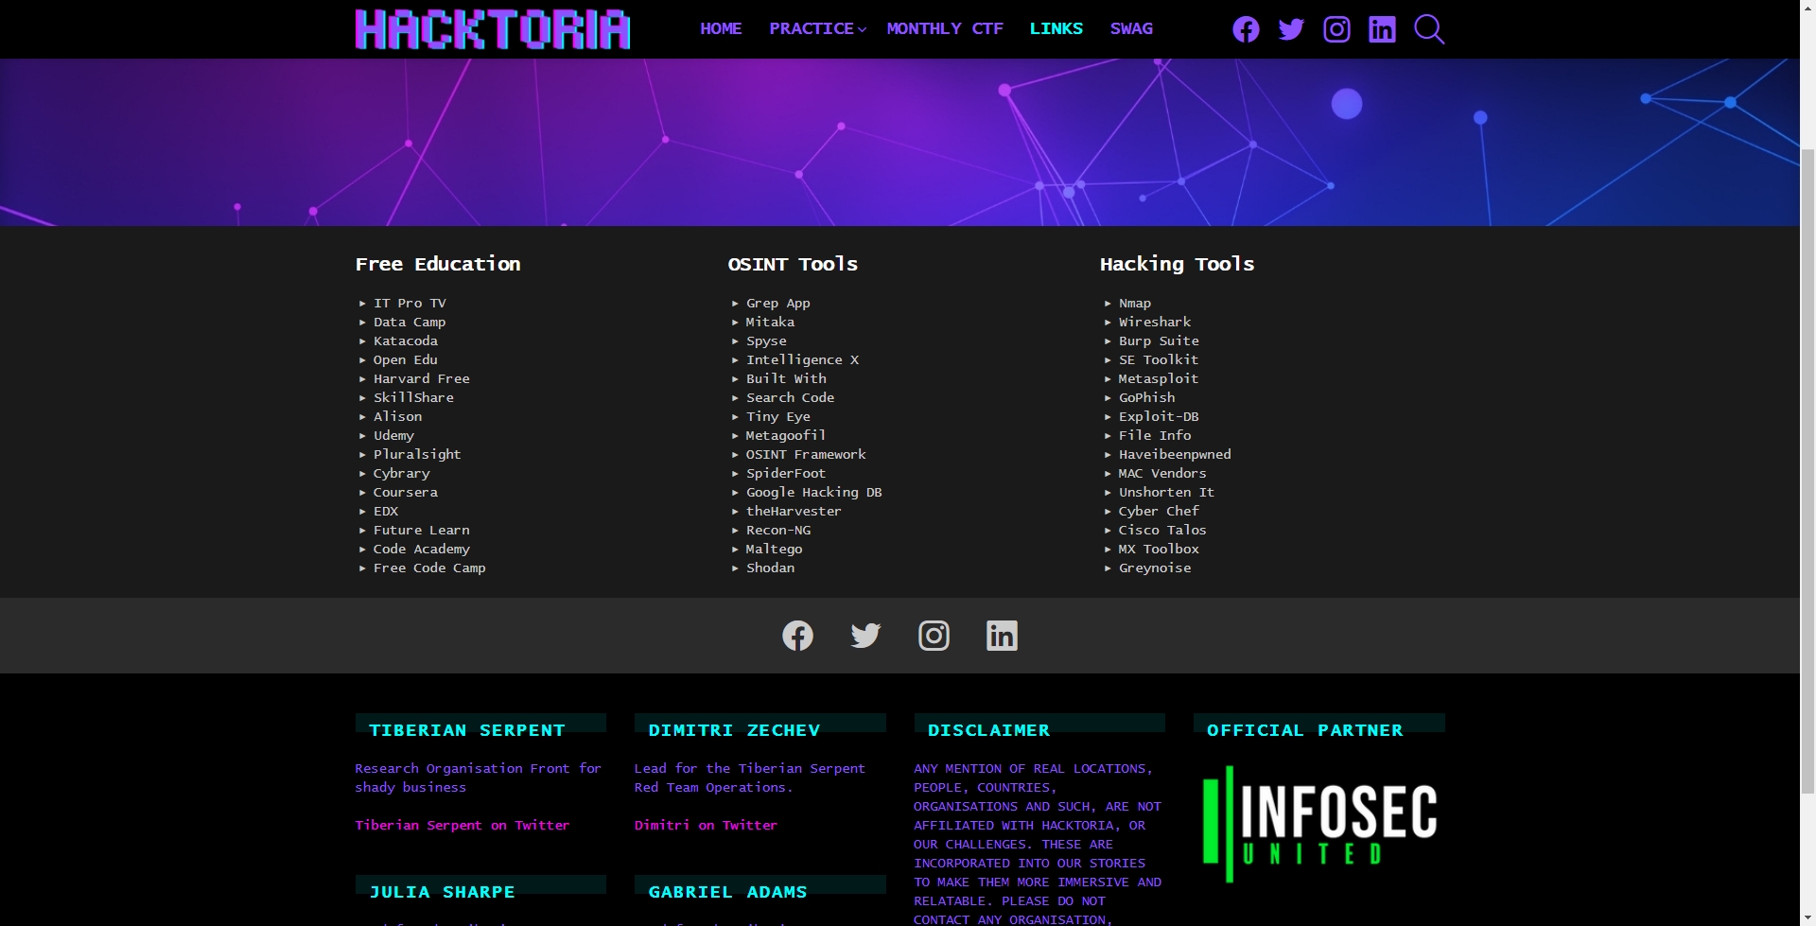Visit the SkillShare link

413,397
